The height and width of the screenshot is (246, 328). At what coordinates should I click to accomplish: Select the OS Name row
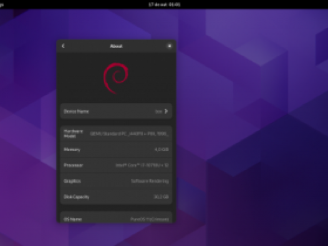[116, 218]
